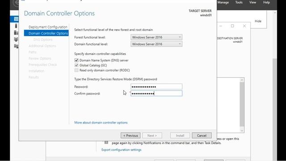Select the DNS Options step
286x161 pixels.
(43, 40)
